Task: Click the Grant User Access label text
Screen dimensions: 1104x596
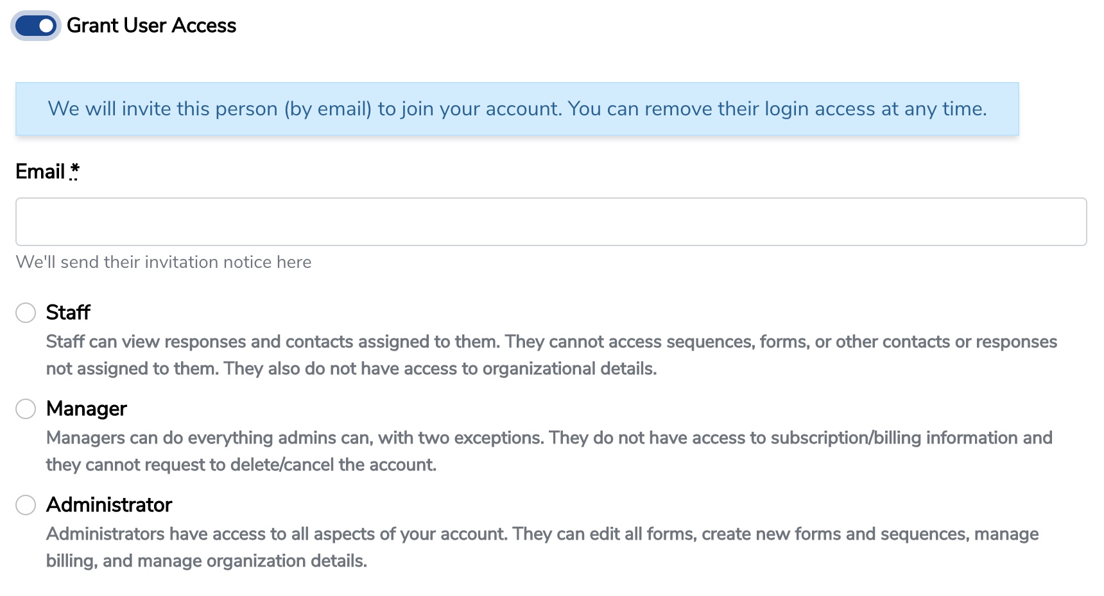Action: (151, 26)
